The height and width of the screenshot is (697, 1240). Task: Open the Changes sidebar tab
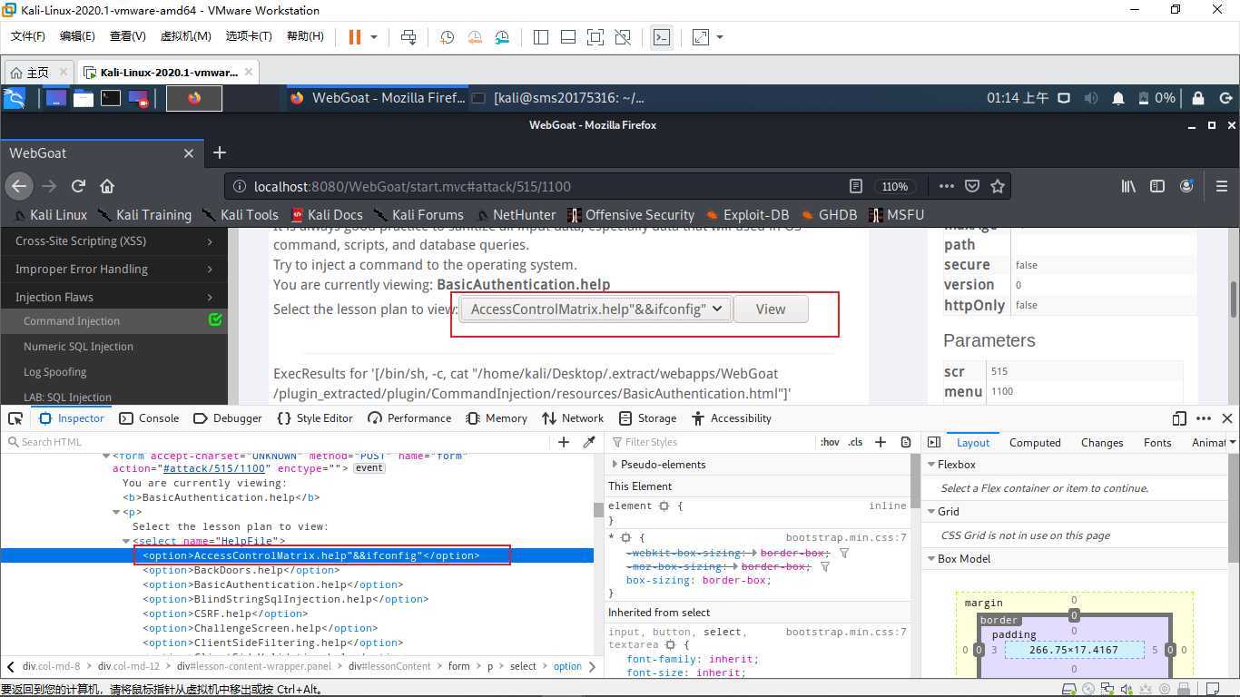coord(1102,442)
